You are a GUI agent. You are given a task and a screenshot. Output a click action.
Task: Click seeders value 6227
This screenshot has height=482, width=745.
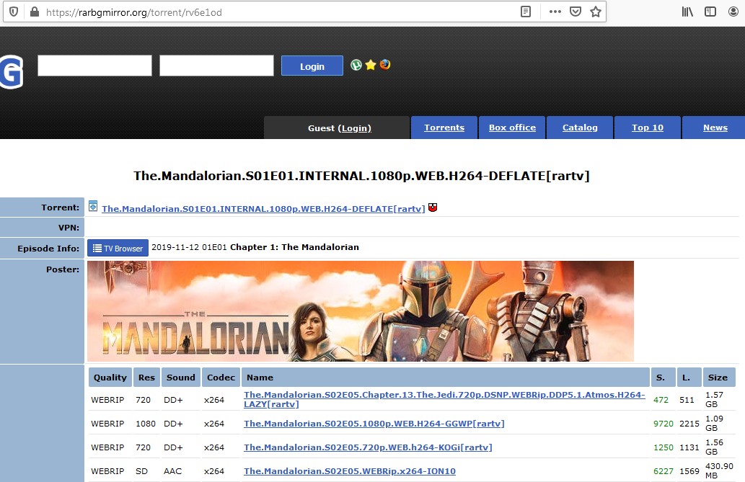[x=664, y=470]
